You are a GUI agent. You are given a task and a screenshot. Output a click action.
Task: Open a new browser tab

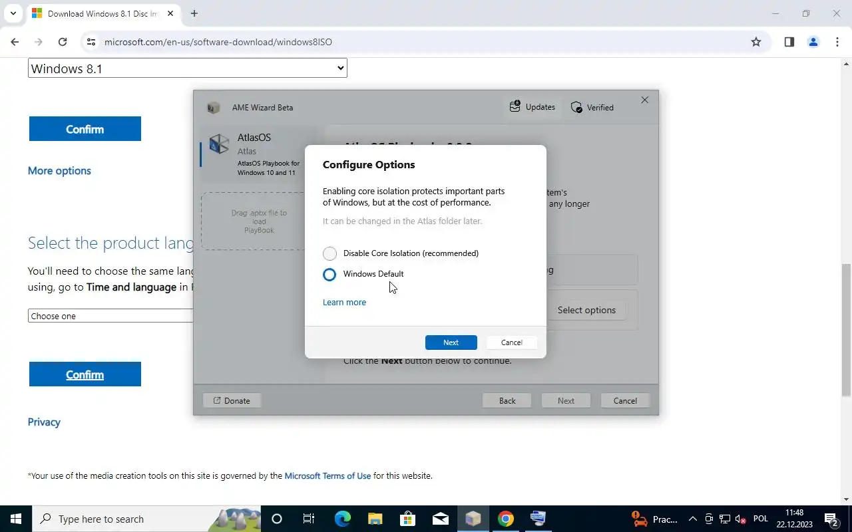tap(194, 13)
